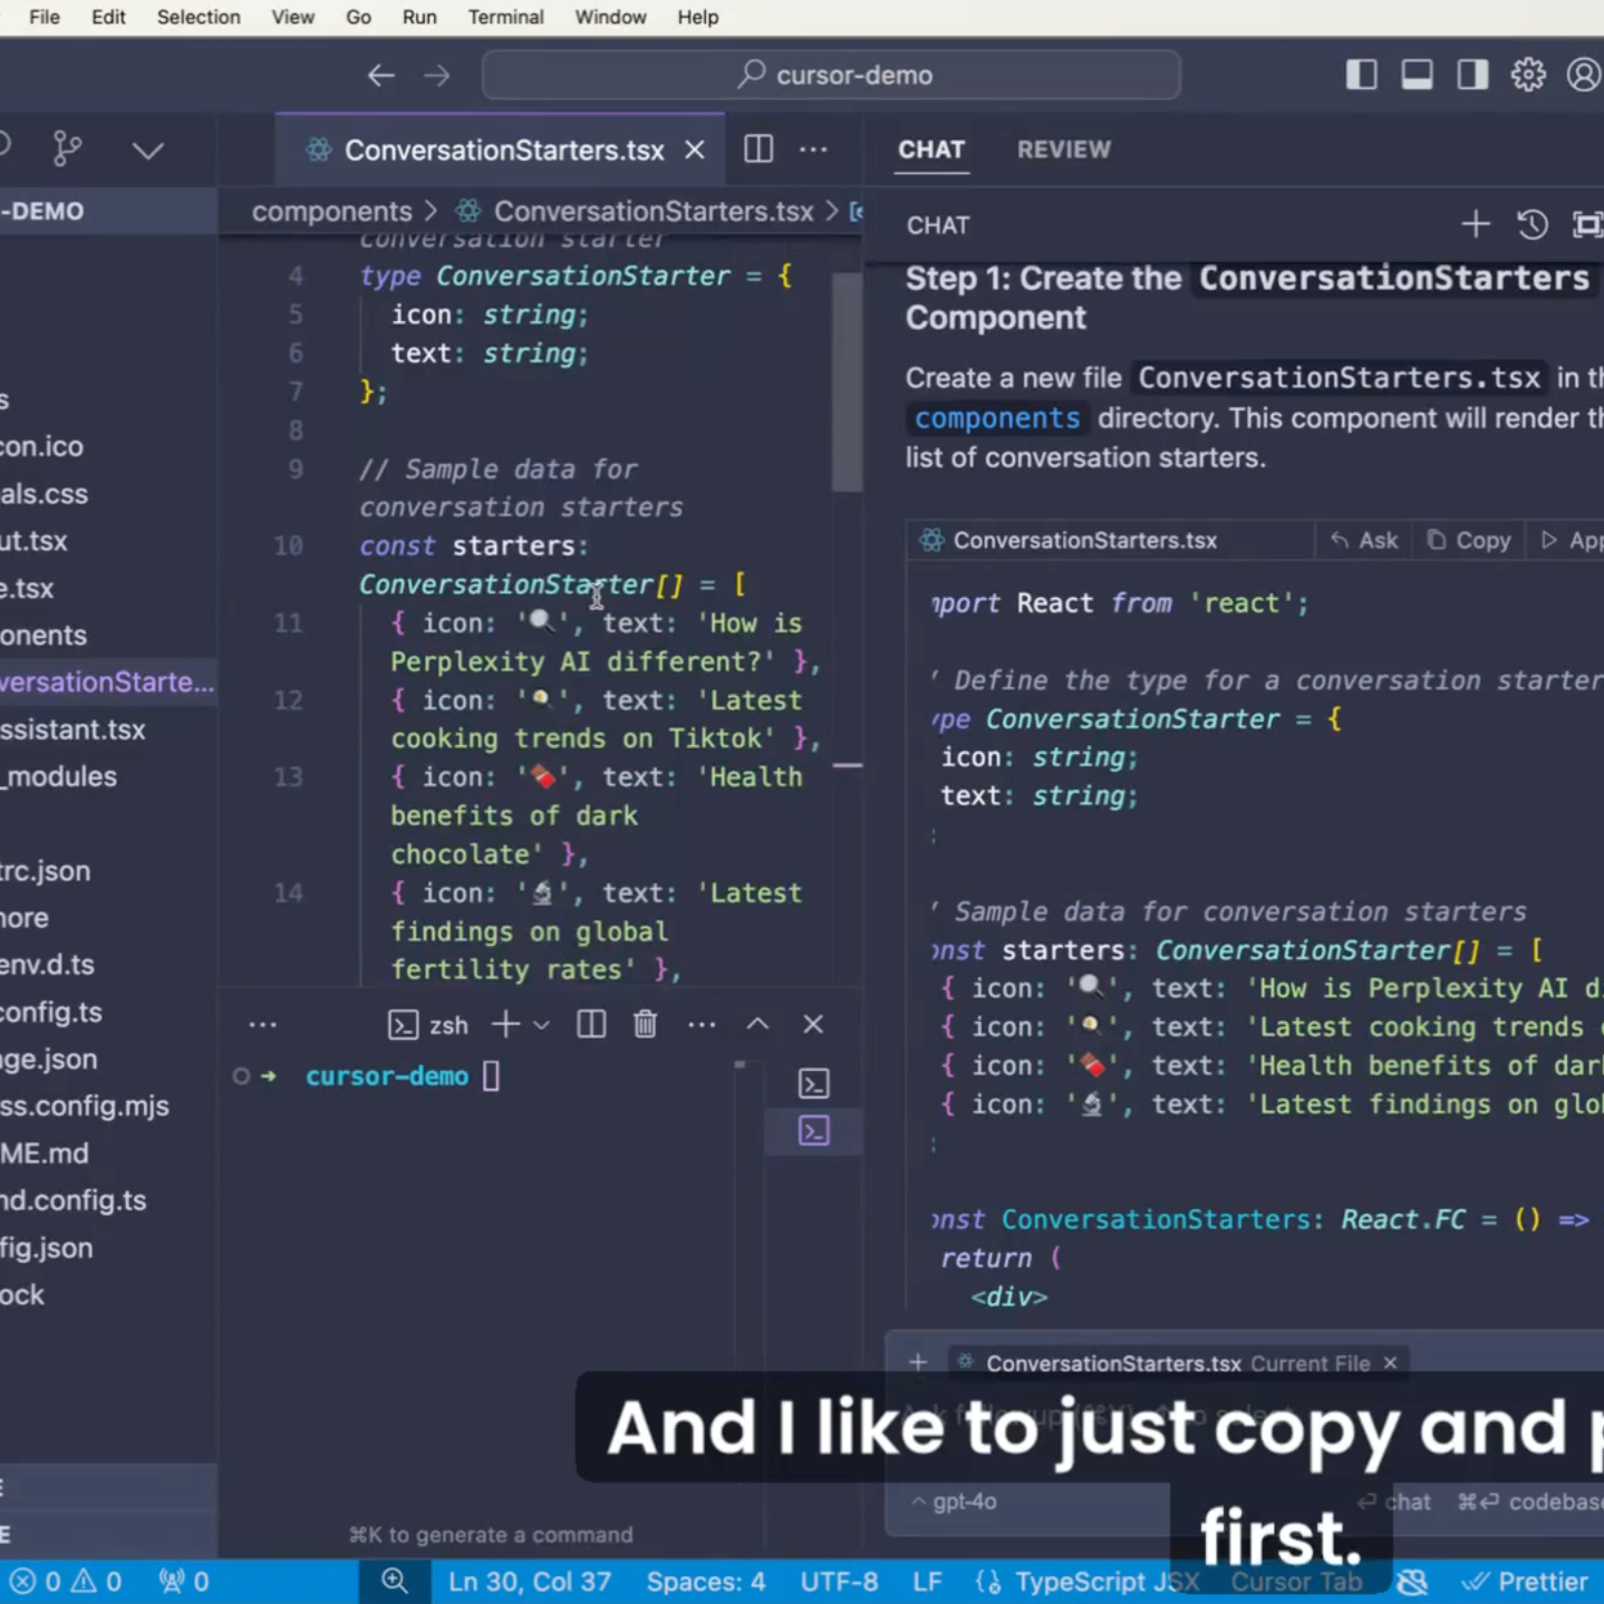Copy the ConversationStarters.tsx code block
Viewport: 1604px width, 1604px height.
click(x=1469, y=541)
